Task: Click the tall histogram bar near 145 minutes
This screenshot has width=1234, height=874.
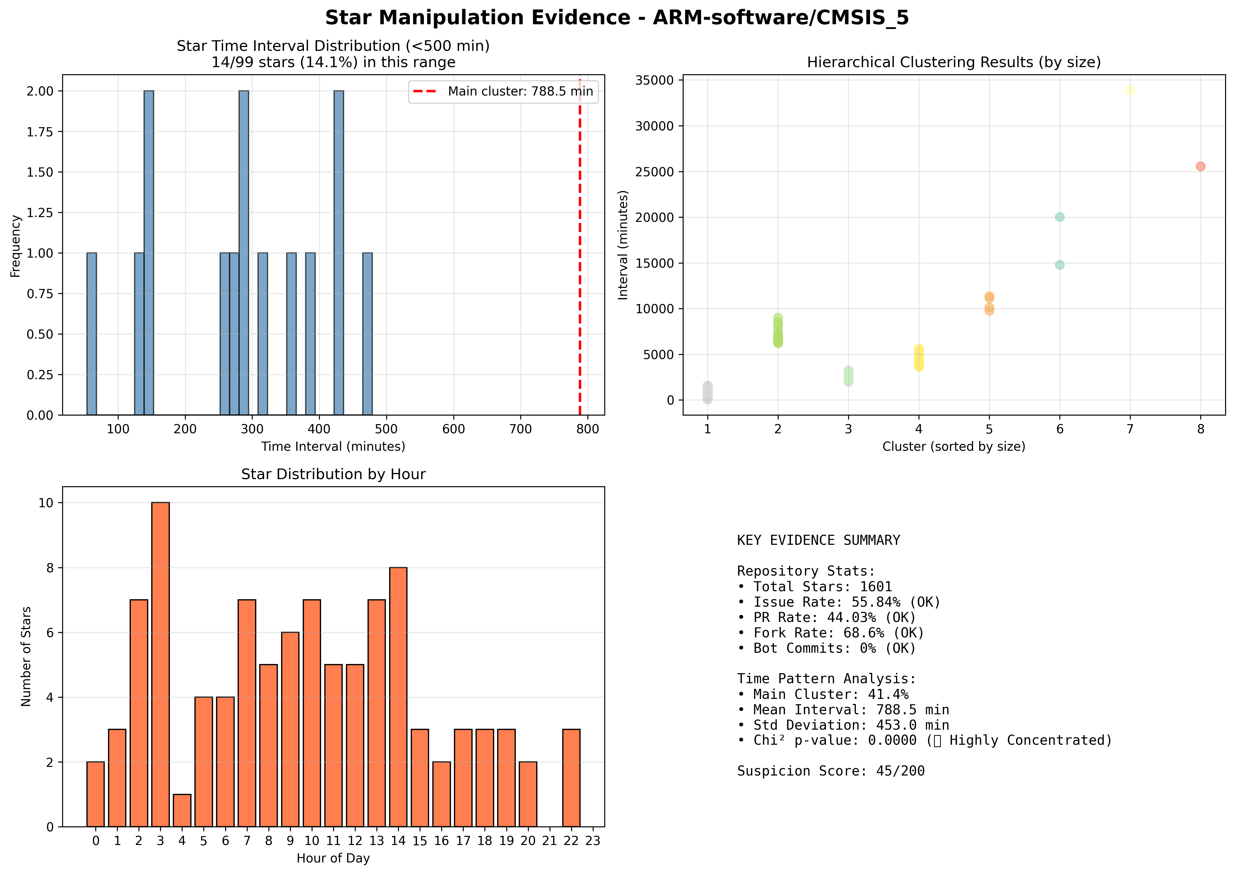Action: pyautogui.click(x=149, y=253)
